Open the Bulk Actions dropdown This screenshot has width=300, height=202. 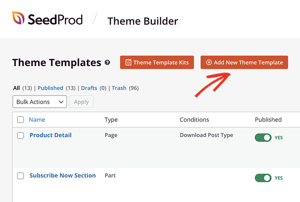point(40,102)
